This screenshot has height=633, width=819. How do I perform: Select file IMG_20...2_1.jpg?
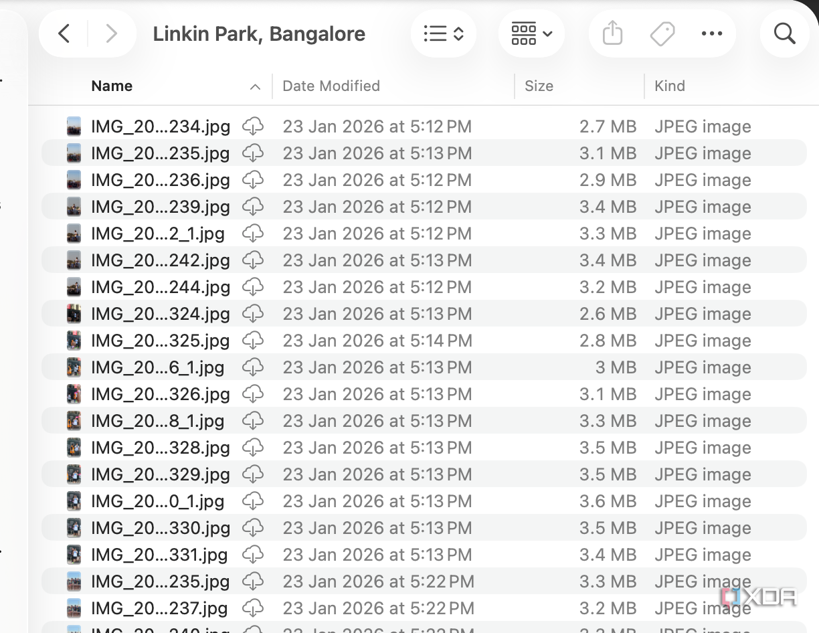click(x=424, y=233)
